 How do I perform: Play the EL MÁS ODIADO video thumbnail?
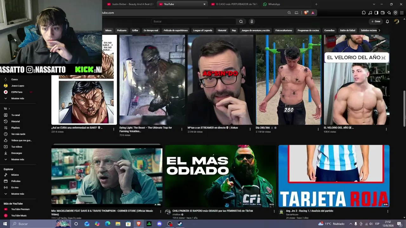(220, 176)
